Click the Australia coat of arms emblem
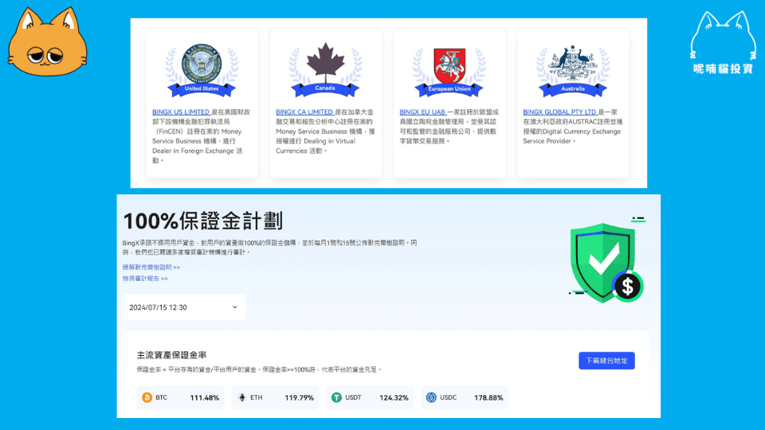 coord(573,64)
